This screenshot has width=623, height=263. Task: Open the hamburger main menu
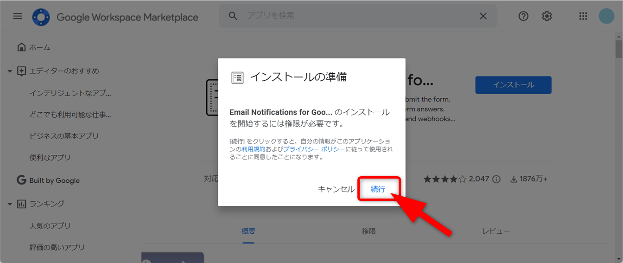18,16
